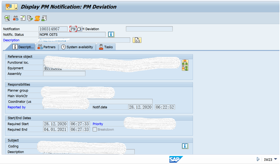Screen dimensions: 280x164
Task: Show coding info icon in Subject section
Action: click(185, 146)
